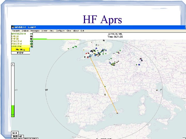Click the Clear menu item

69,31
